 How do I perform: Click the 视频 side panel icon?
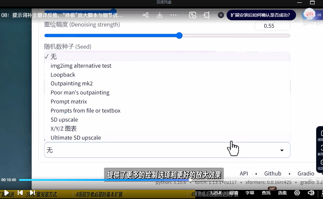click(320, 165)
